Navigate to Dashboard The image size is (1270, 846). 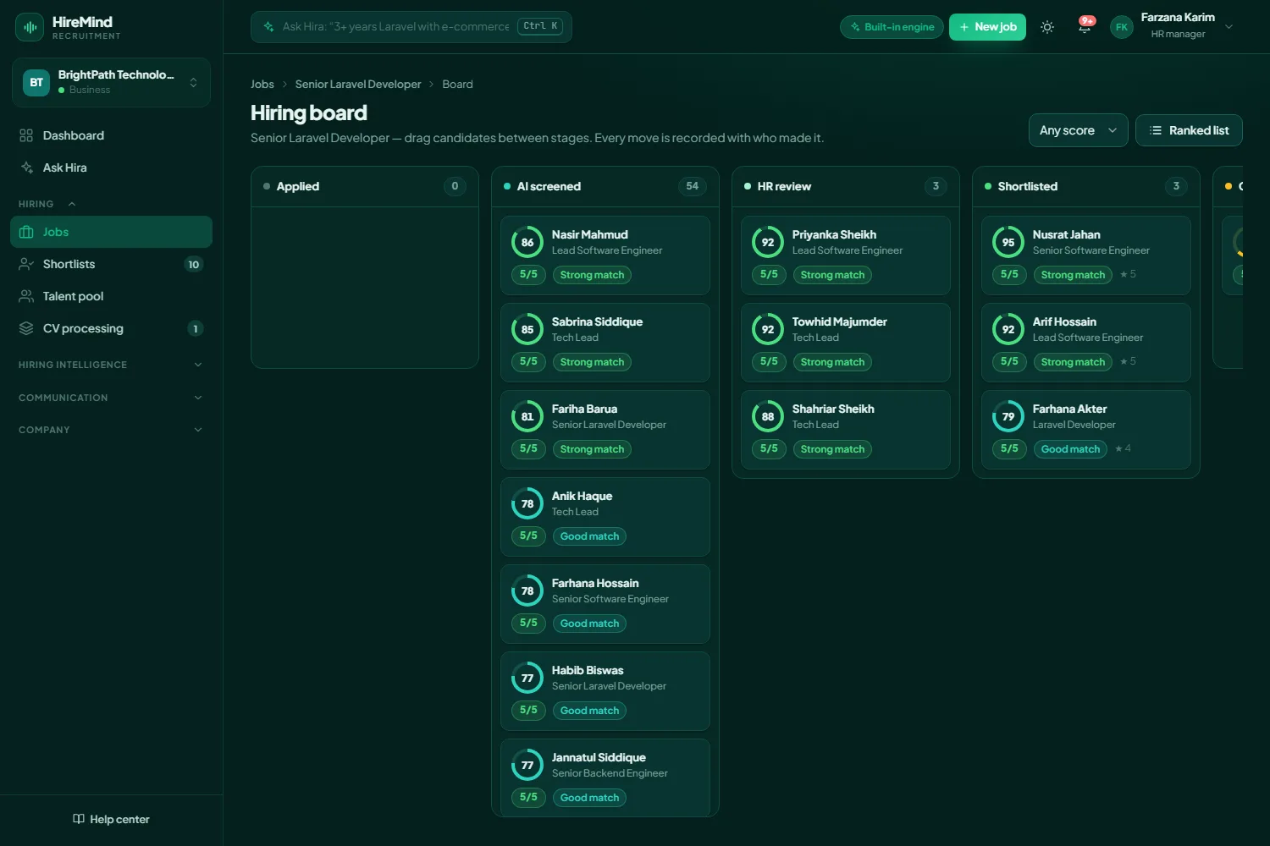[x=111, y=135]
